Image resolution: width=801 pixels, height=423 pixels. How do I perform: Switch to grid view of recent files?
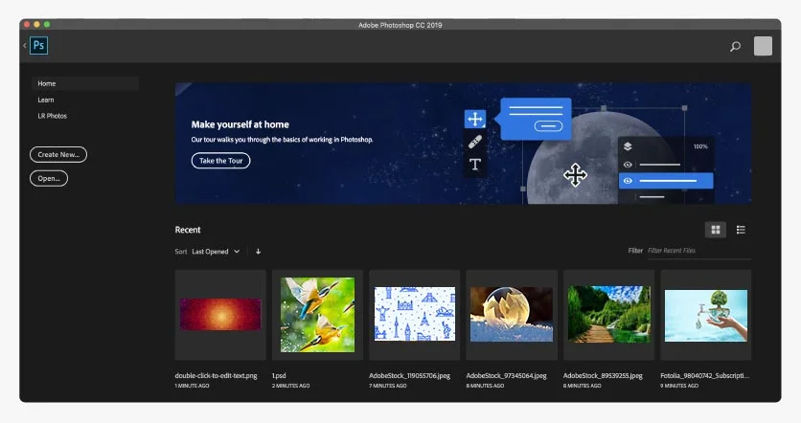pyautogui.click(x=716, y=230)
